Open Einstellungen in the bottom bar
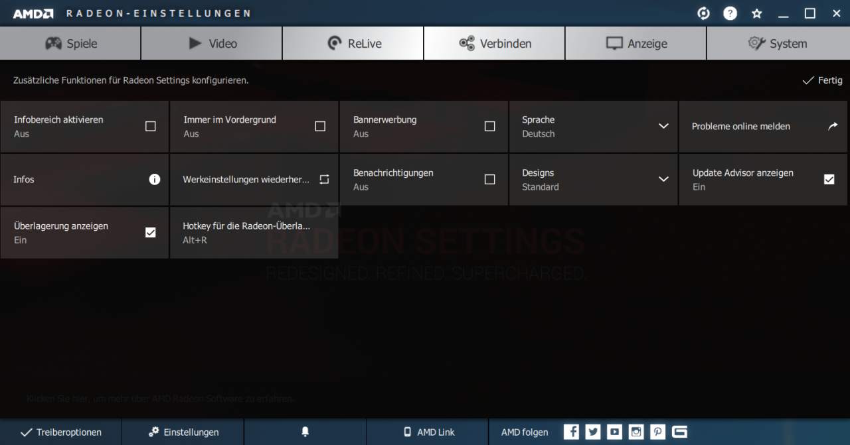The image size is (850, 445). click(x=183, y=432)
